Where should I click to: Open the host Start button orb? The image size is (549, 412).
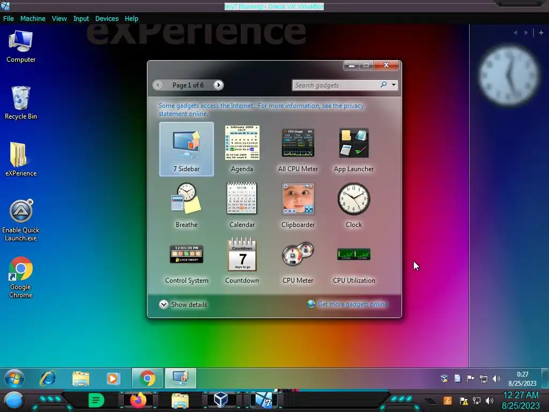[13, 400]
